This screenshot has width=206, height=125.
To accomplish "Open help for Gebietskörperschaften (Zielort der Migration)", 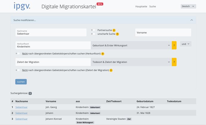I will pyautogui.click(x=111, y=70).
